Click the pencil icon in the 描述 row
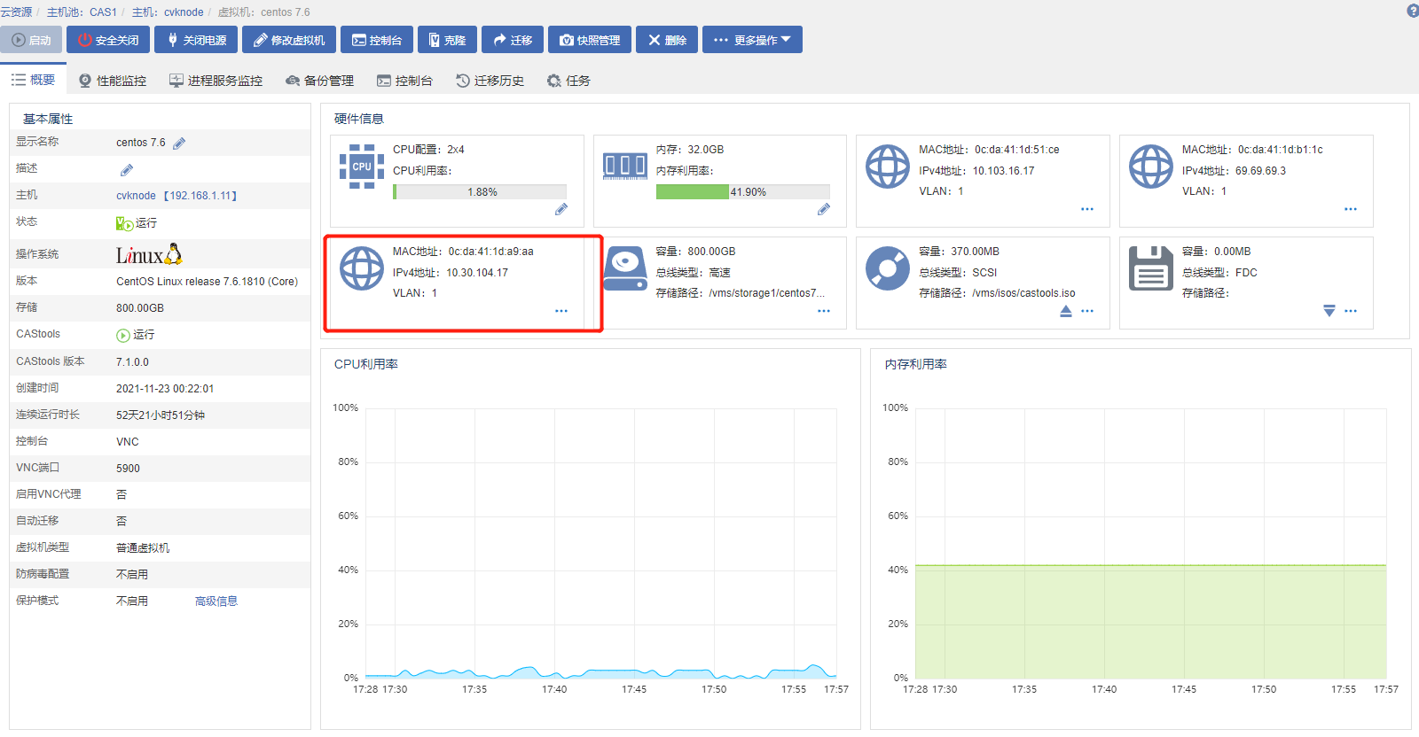The width and height of the screenshot is (1419, 737). pyautogui.click(x=127, y=170)
